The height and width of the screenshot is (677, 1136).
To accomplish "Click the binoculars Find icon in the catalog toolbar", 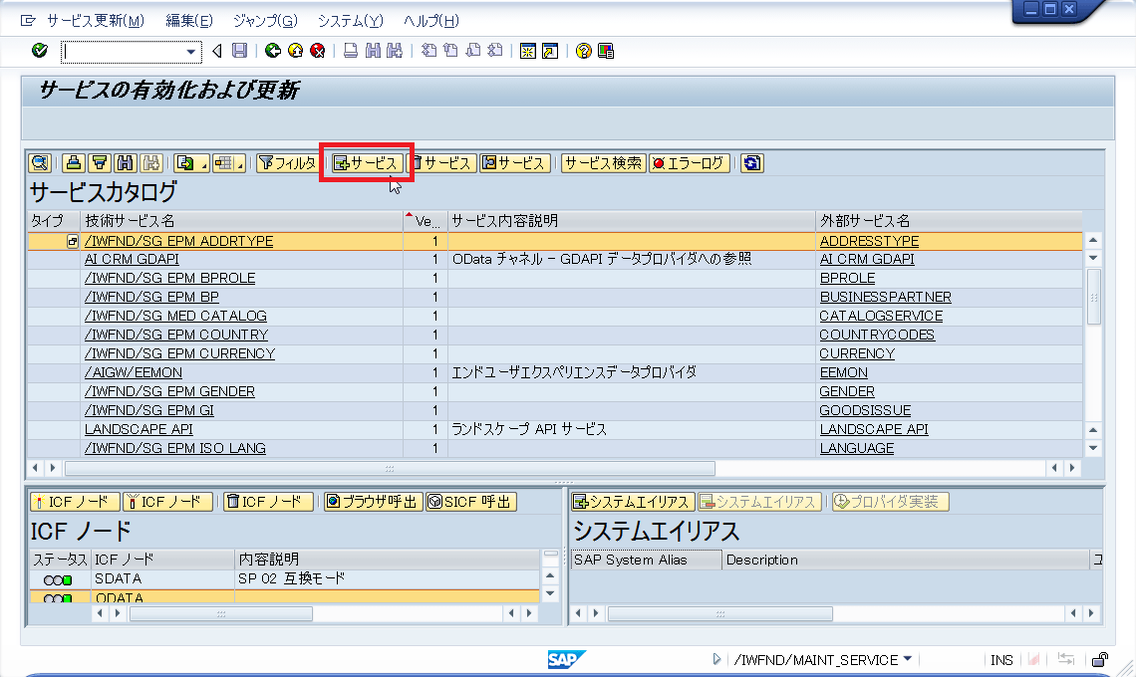I will (126, 163).
